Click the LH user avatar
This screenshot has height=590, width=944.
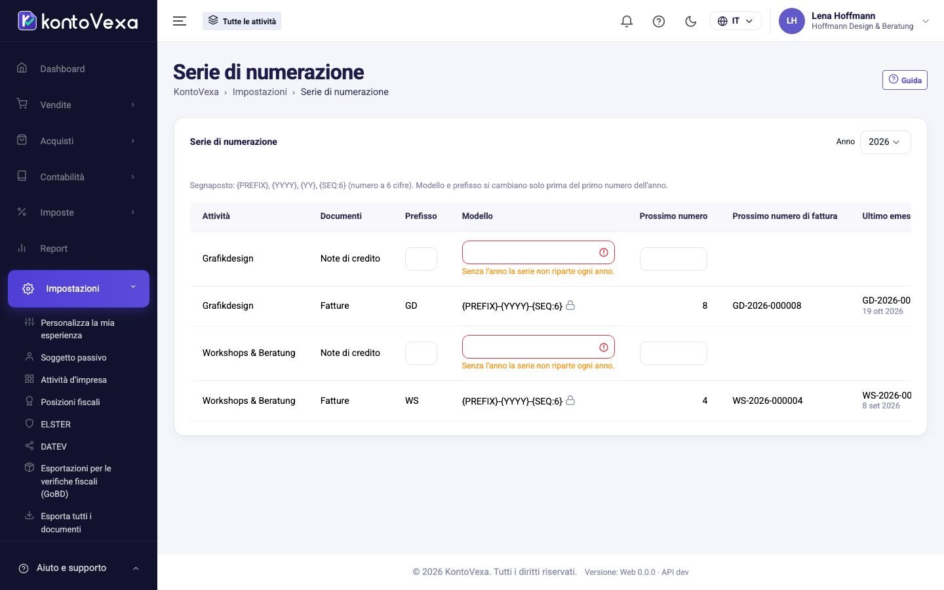[791, 21]
